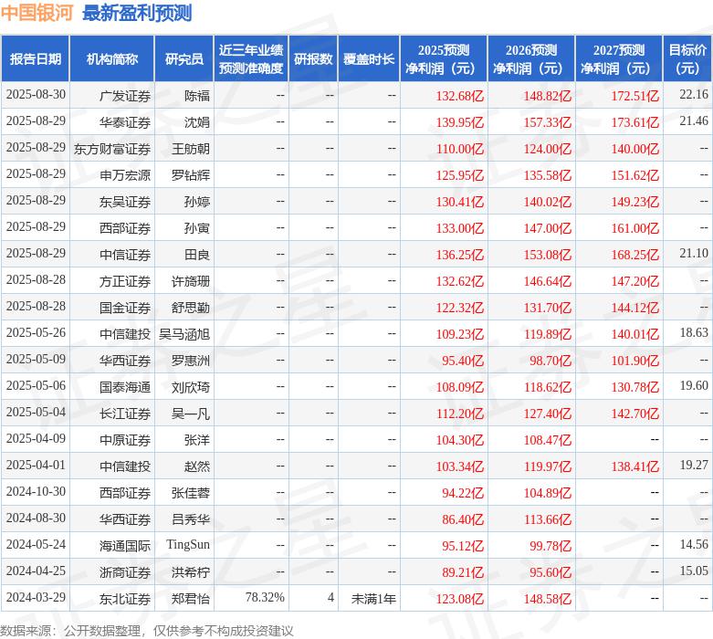Click researcher name 陈福

(197, 96)
